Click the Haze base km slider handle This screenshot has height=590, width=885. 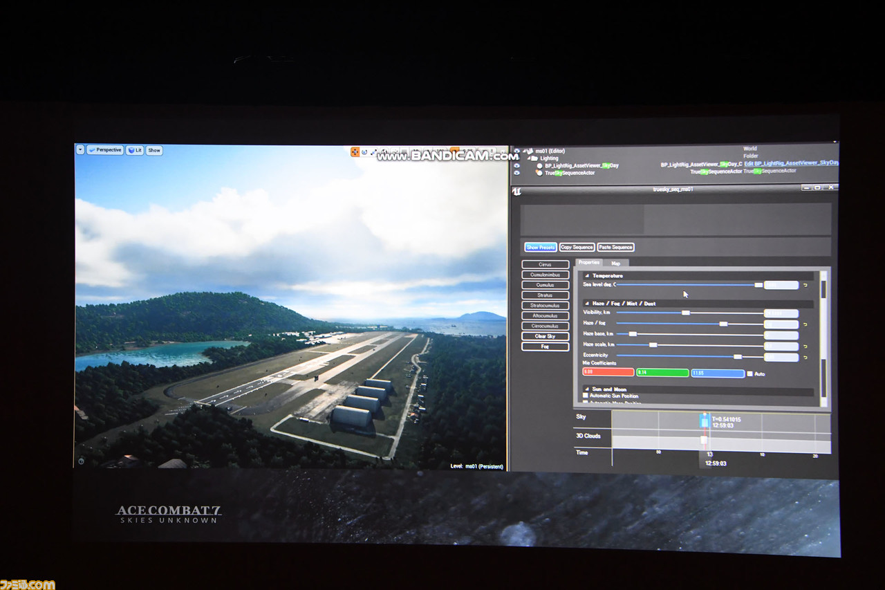(632, 334)
